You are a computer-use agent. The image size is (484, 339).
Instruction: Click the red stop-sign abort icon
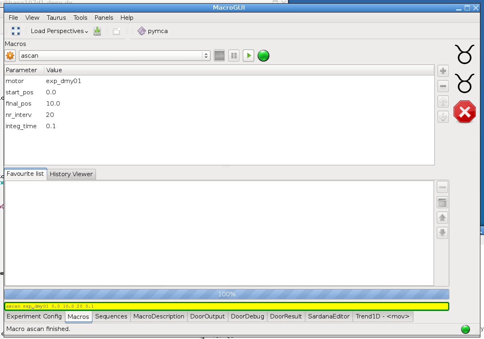465,112
